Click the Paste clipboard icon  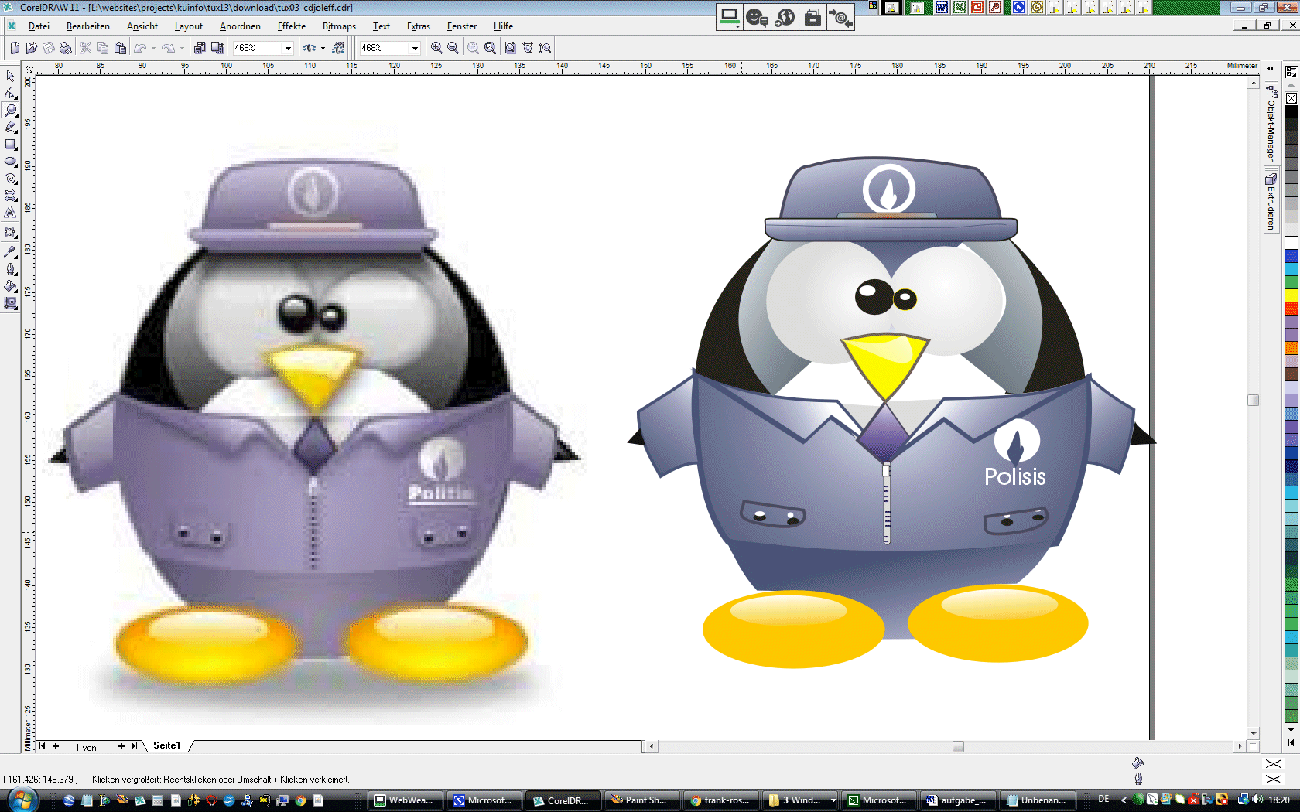click(x=120, y=48)
